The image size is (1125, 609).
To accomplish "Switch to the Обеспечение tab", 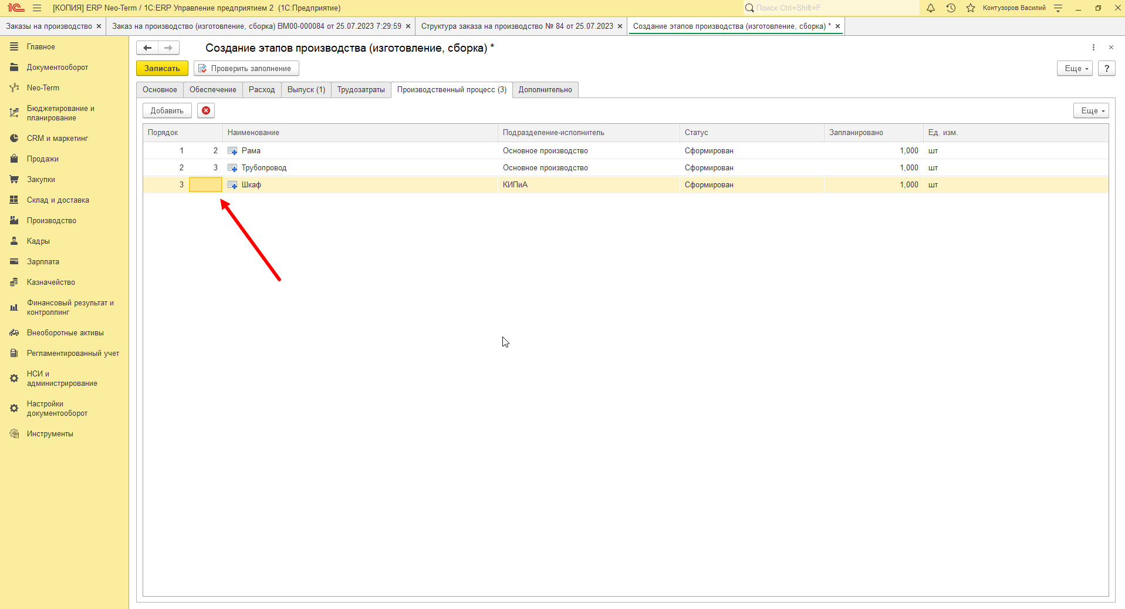I will pos(213,90).
